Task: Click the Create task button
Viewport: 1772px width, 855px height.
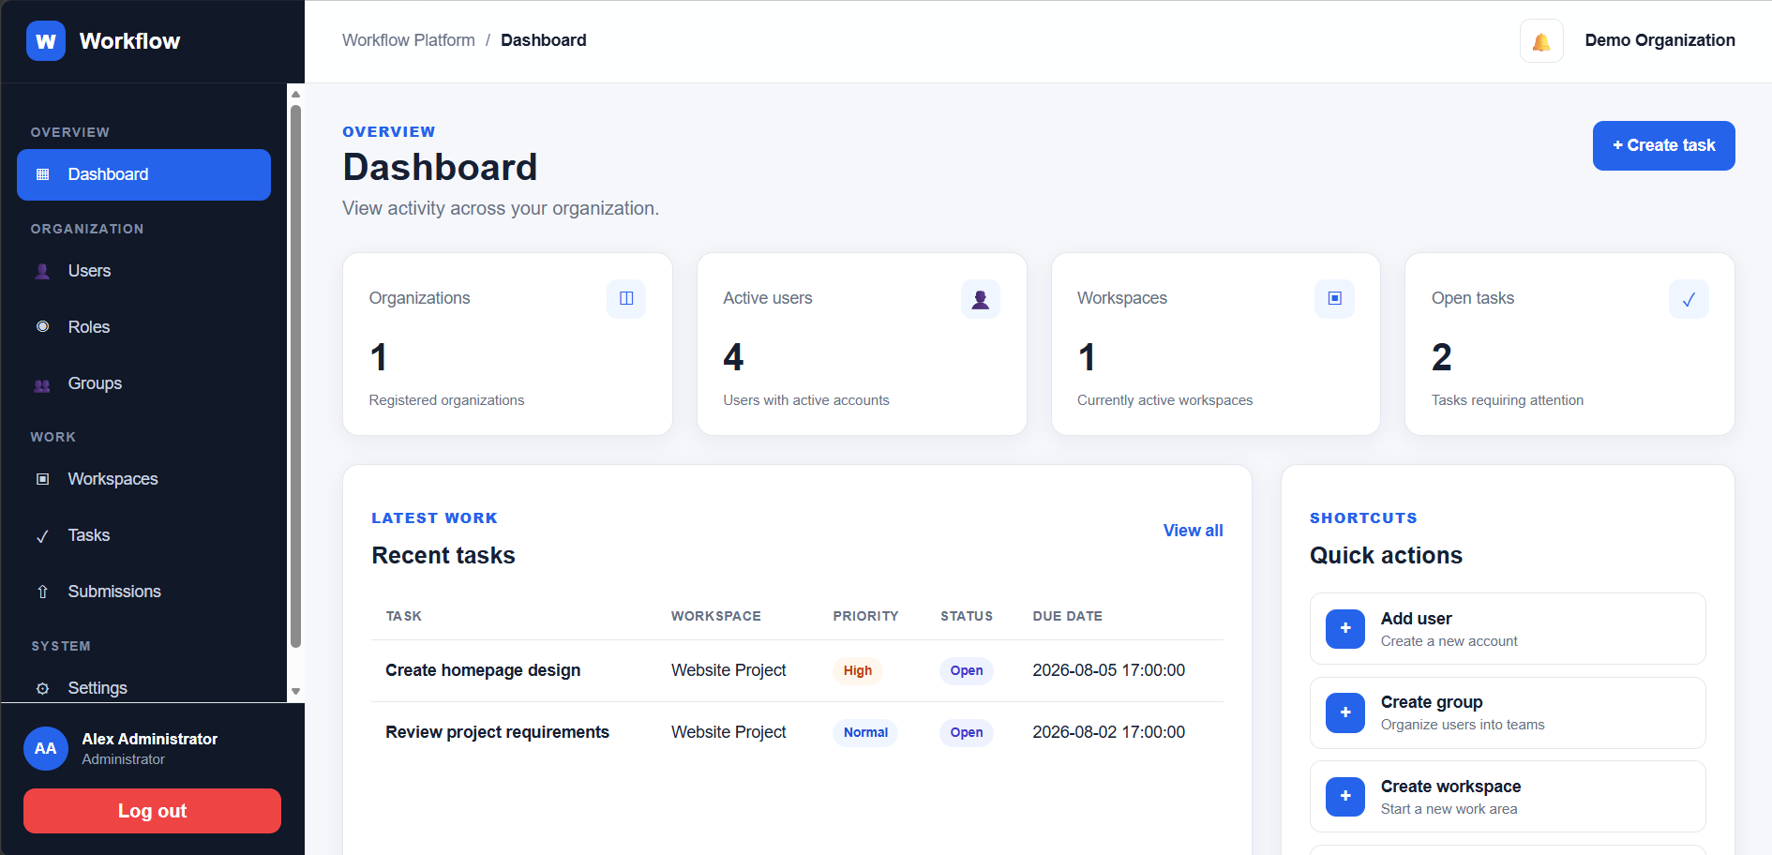Action: 1663,145
